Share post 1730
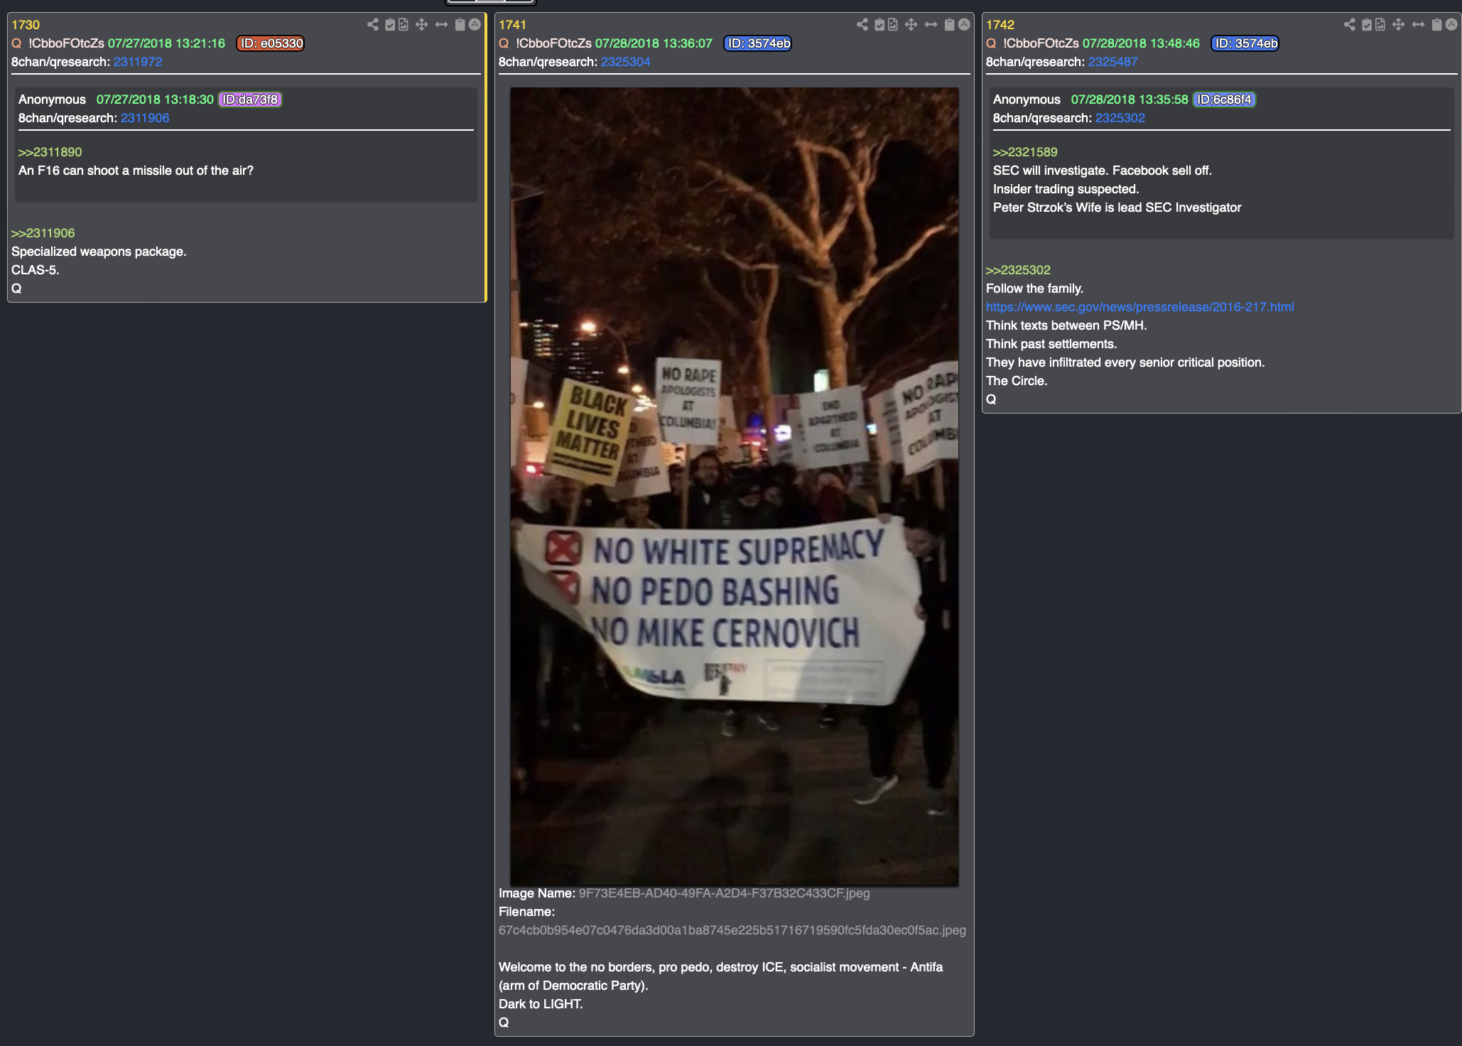This screenshot has width=1462, height=1046. point(372,25)
